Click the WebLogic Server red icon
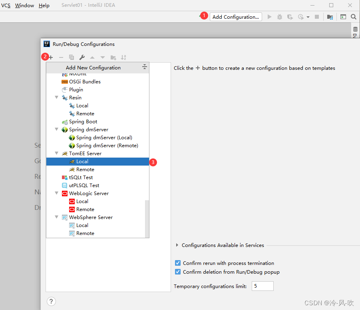This screenshot has height=310, width=360. coord(65,194)
